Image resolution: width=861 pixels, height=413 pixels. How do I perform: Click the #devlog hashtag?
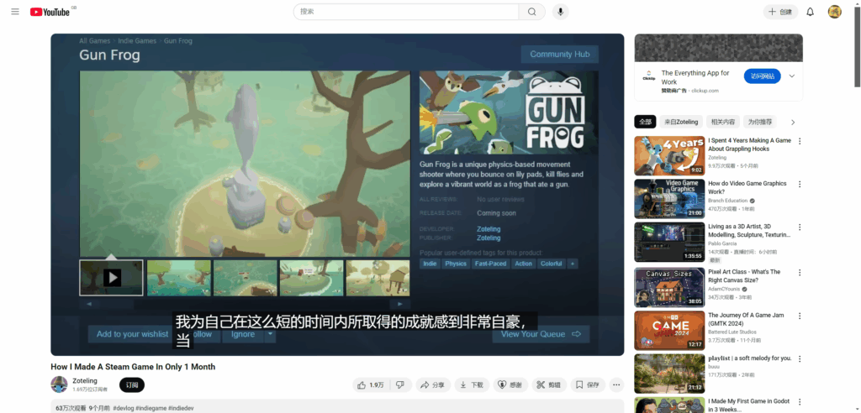[x=123, y=409]
